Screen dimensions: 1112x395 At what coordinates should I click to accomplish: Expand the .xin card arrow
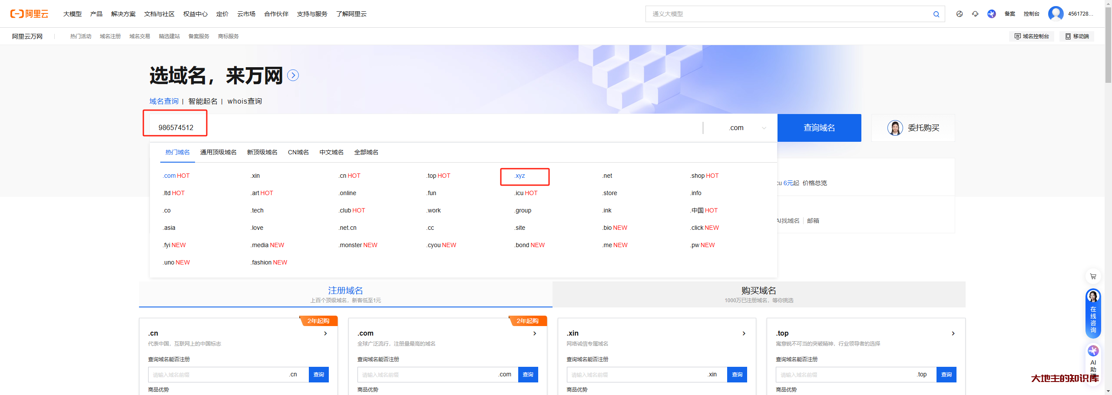coord(744,333)
